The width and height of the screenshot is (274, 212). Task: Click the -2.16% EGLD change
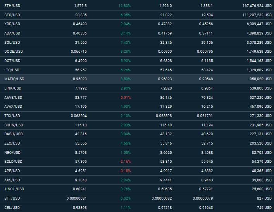point(125,162)
